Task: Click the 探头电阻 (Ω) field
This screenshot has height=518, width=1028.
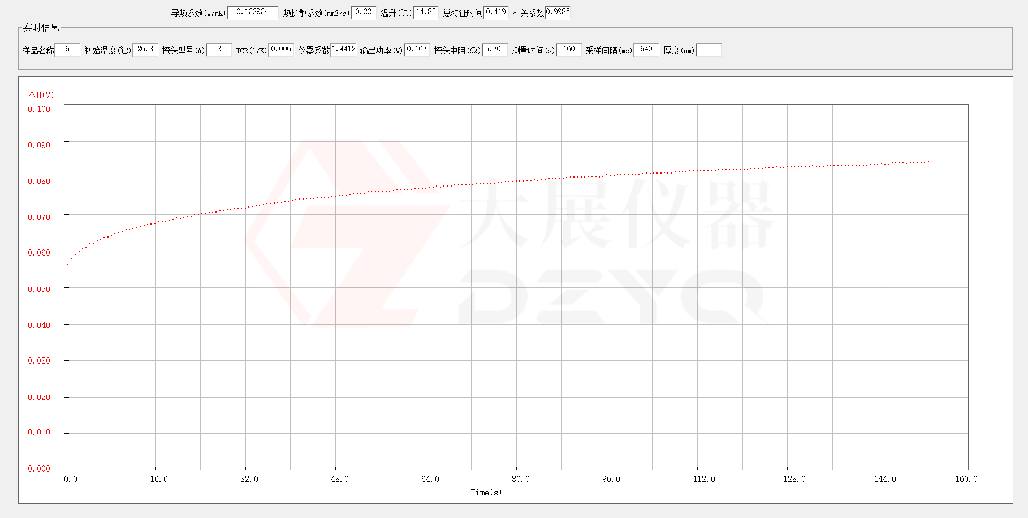Action: click(x=495, y=50)
